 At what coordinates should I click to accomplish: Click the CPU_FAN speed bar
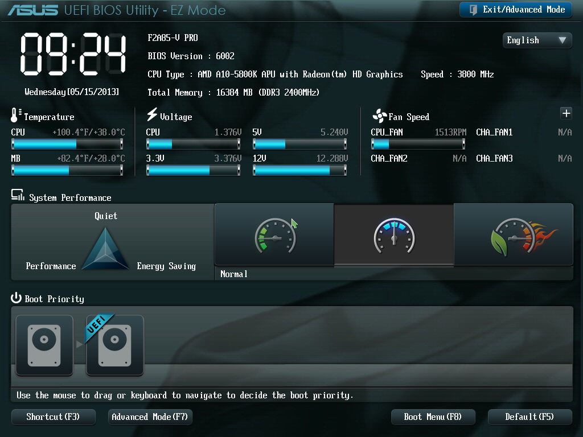tap(418, 144)
